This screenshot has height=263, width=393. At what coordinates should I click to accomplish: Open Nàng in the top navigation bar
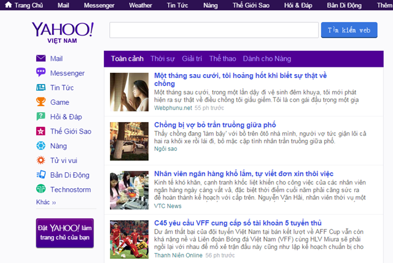(x=210, y=6)
